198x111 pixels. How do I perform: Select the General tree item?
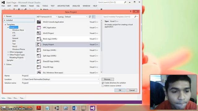pyautogui.click(x=15, y=38)
